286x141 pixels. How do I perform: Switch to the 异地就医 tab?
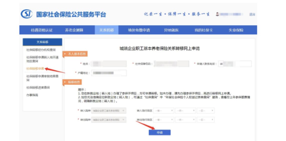171,30
